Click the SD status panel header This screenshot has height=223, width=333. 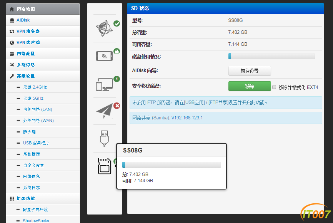225,8
